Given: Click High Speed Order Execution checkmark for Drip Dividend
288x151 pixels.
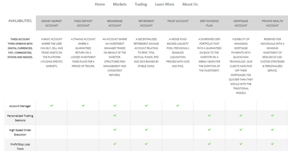Looking at the screenshot, I should point(209,129).
